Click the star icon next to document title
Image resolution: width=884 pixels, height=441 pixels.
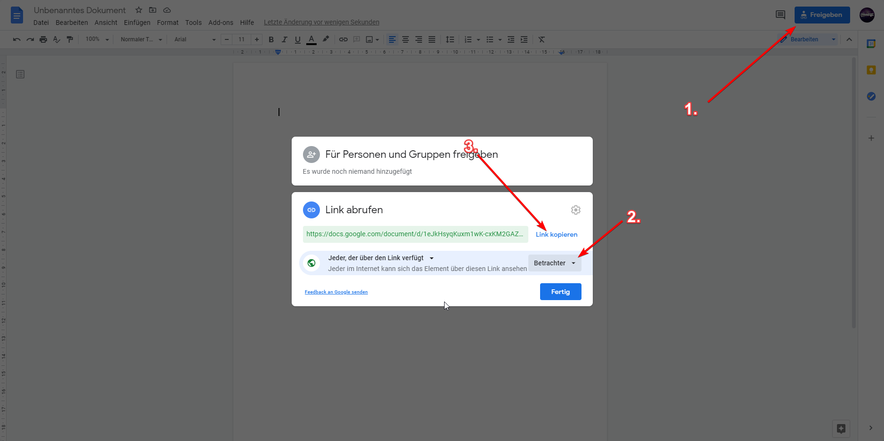tap(139, 10)
